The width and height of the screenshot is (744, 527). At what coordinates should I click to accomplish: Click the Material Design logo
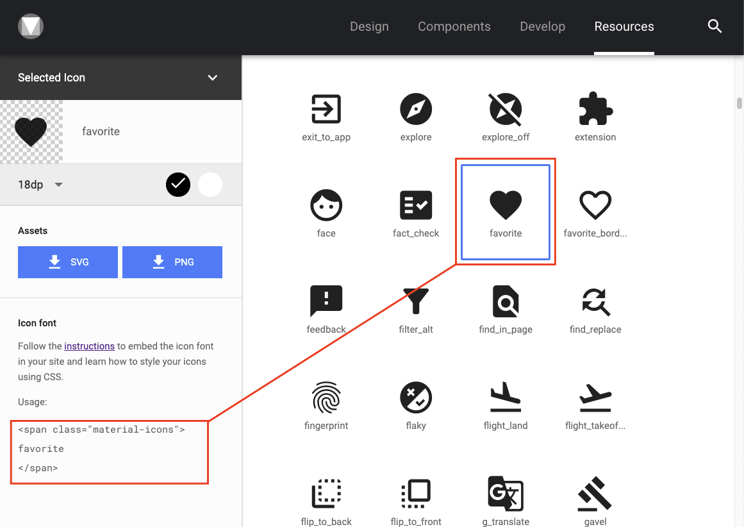click(31, 26)
